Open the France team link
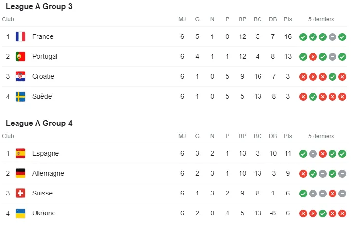This screenshot has width=351, height=231. (43, 36)
